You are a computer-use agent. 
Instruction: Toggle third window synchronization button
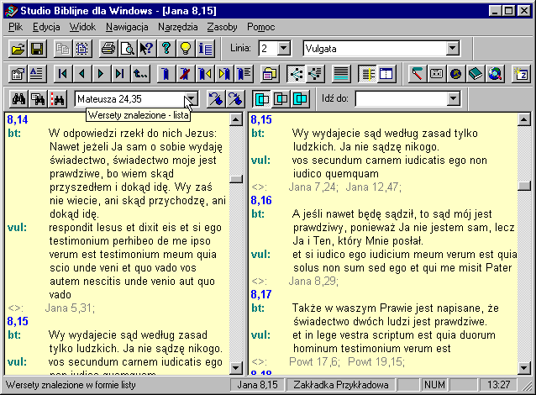(x=300, y=99)
